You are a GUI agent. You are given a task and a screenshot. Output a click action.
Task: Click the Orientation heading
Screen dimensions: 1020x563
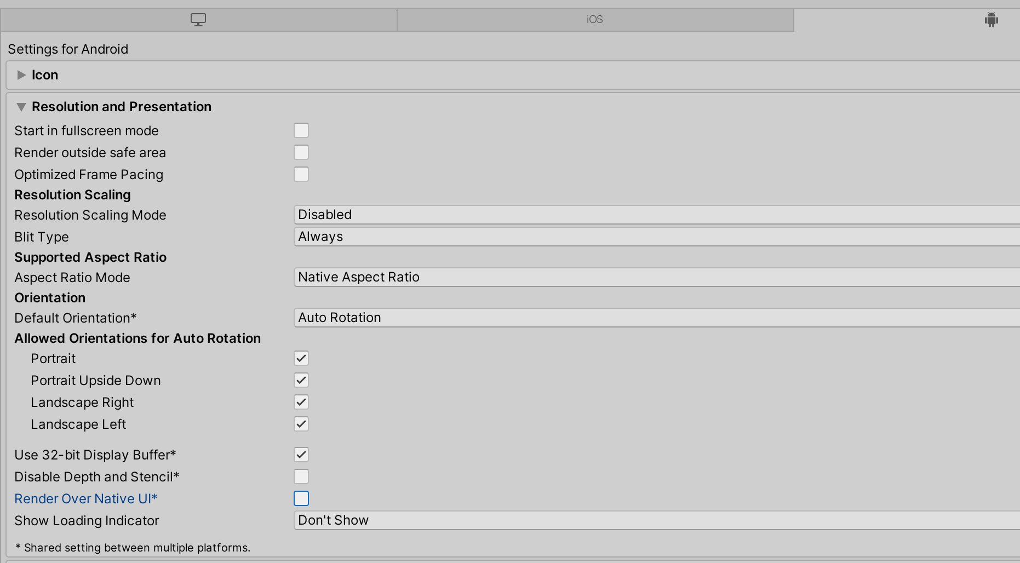click(50, 298)
